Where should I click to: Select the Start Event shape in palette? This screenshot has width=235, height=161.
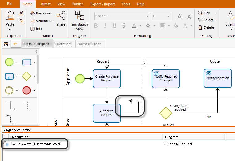[10, 62]
